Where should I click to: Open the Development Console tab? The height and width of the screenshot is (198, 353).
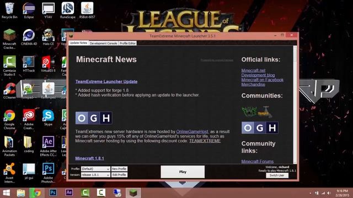(103, 43)
